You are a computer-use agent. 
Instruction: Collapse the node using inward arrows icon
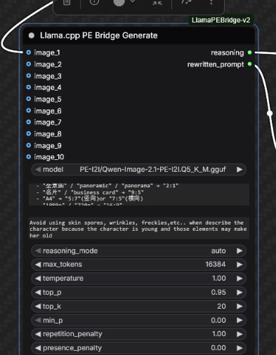coord(157,3)
